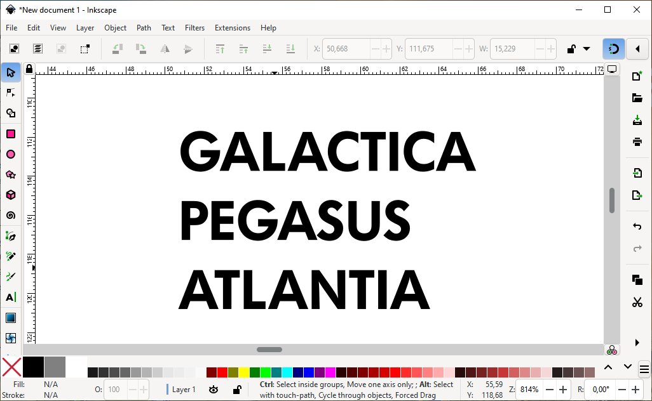The width and height of the screenshot is (652, 401).
Task: Open dropdown arrow beside ratio lock
Action: (x=587, y=49)
